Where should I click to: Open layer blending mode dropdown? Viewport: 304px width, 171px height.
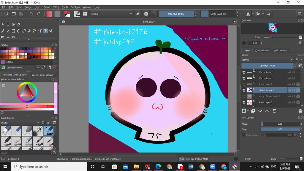point(267,60)
